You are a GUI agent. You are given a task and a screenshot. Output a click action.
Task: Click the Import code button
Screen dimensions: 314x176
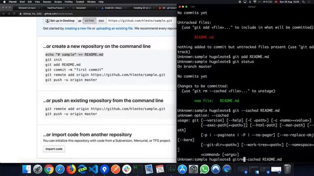pyautogui.click(x=54, y=149)
